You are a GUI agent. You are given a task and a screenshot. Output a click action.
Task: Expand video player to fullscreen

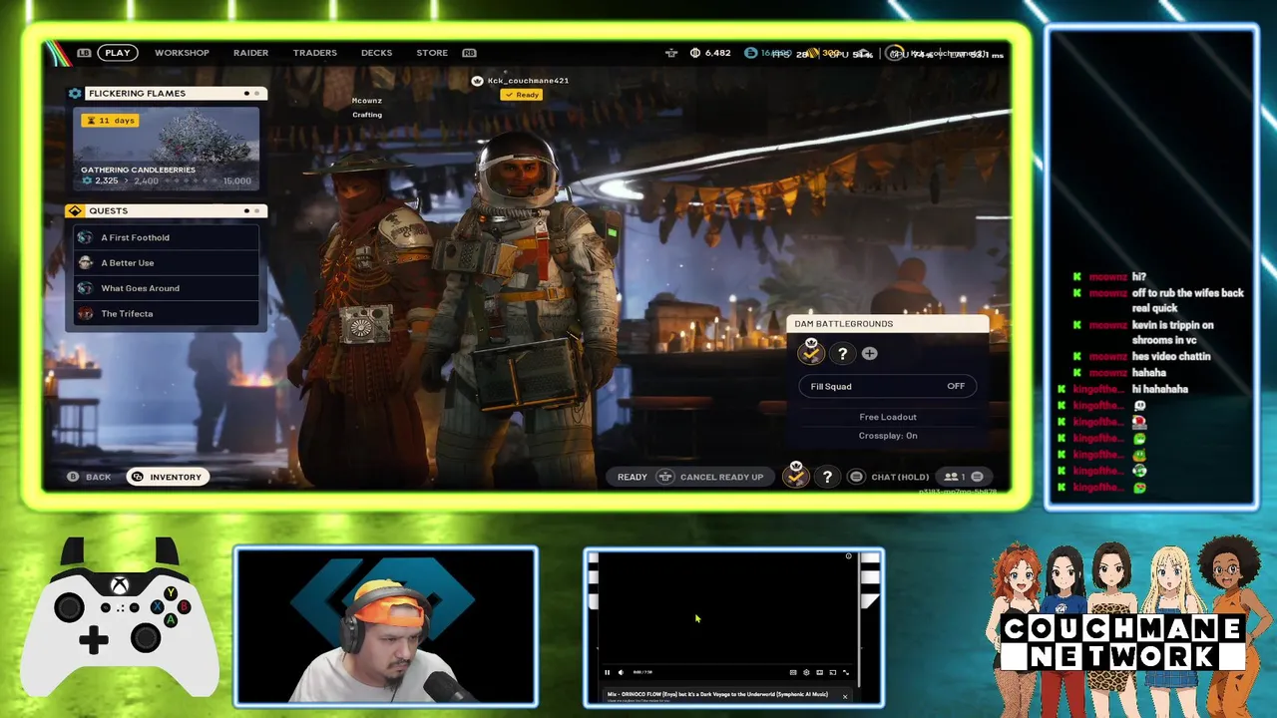pyautogui.click(x=846, y=672)
